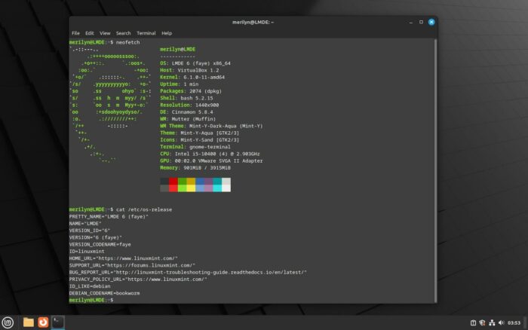
Task: Click the 'Memory: 901MiB / 3915MiB' line
Action: pyautogui.click(x=195, y=168)
